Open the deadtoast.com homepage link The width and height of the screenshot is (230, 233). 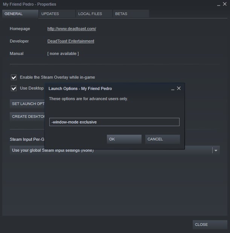point(72,29)
